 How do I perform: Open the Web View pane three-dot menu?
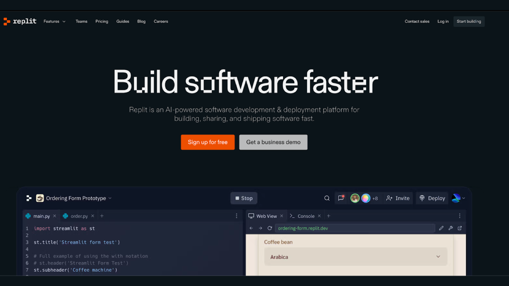(460, 216)
